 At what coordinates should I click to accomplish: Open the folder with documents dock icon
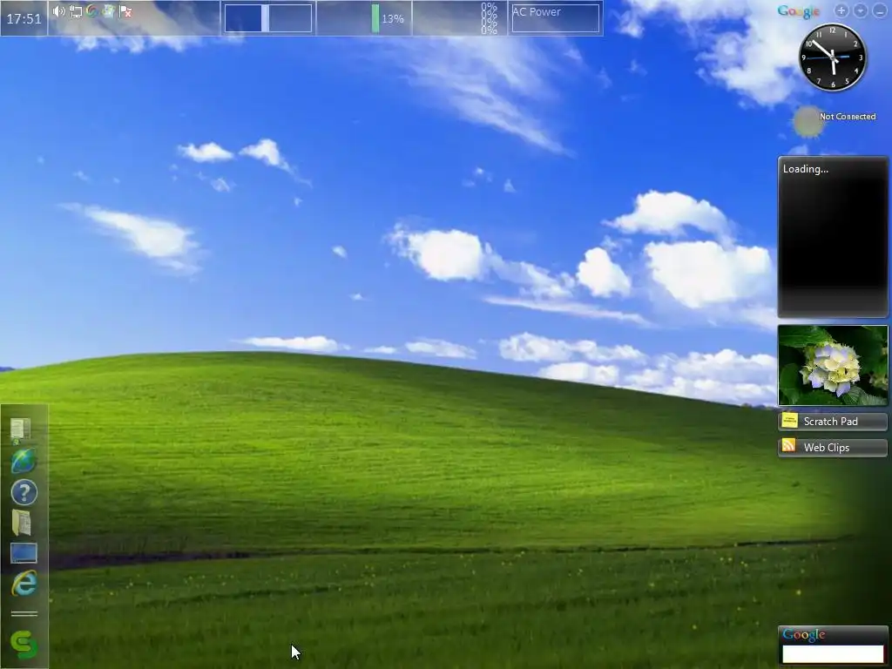point(22,523)
